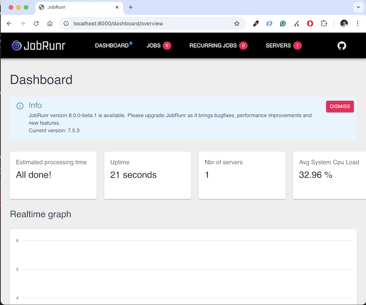The height and width of the screenshot is (305, 366).
Task: Open a new browser tab
Action: (131, 7)
